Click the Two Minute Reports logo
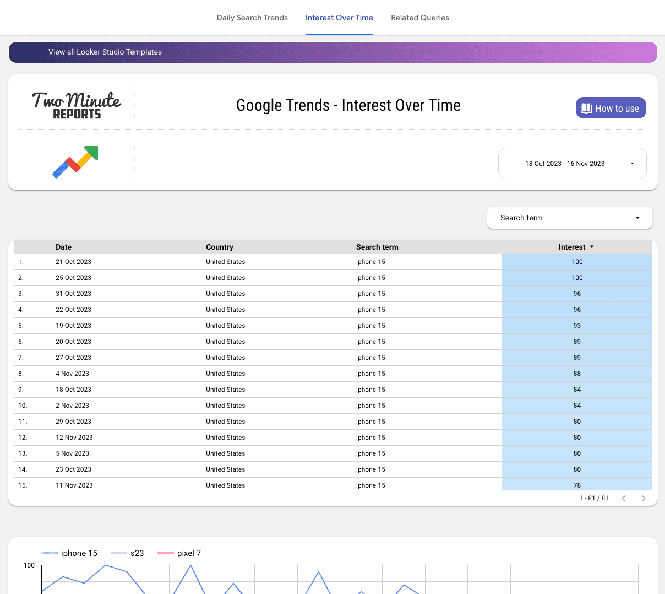Screen dimensions: 665x594 (75, 104)
